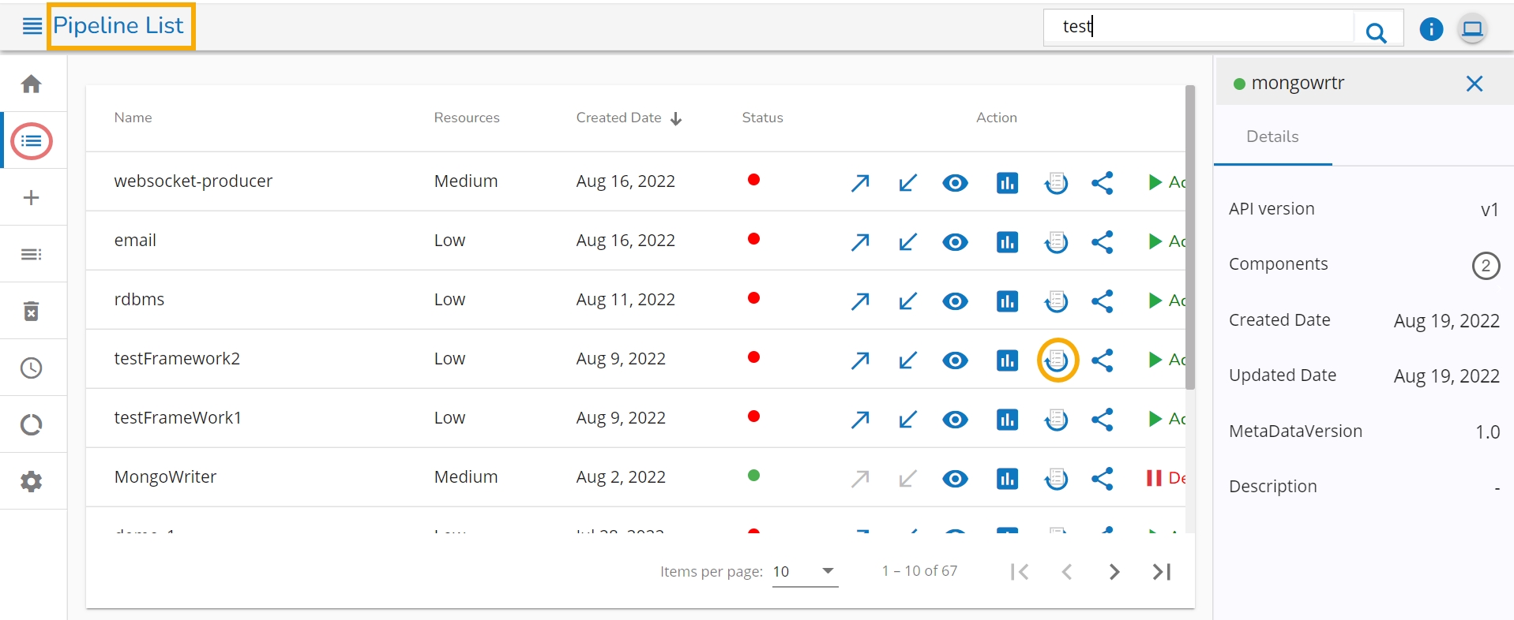Open the trash icon in sidebar

(32, 311)
